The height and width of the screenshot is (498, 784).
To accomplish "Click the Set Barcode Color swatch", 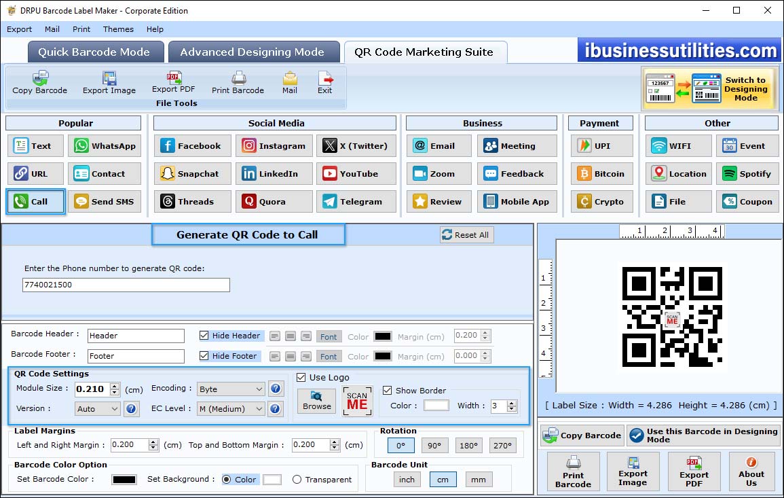I will 124,480.
